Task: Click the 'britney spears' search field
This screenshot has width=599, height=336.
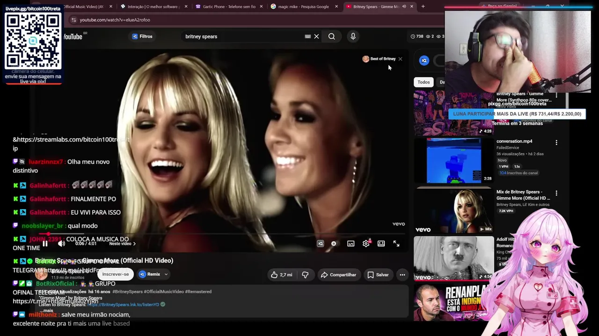Action: 242,36
